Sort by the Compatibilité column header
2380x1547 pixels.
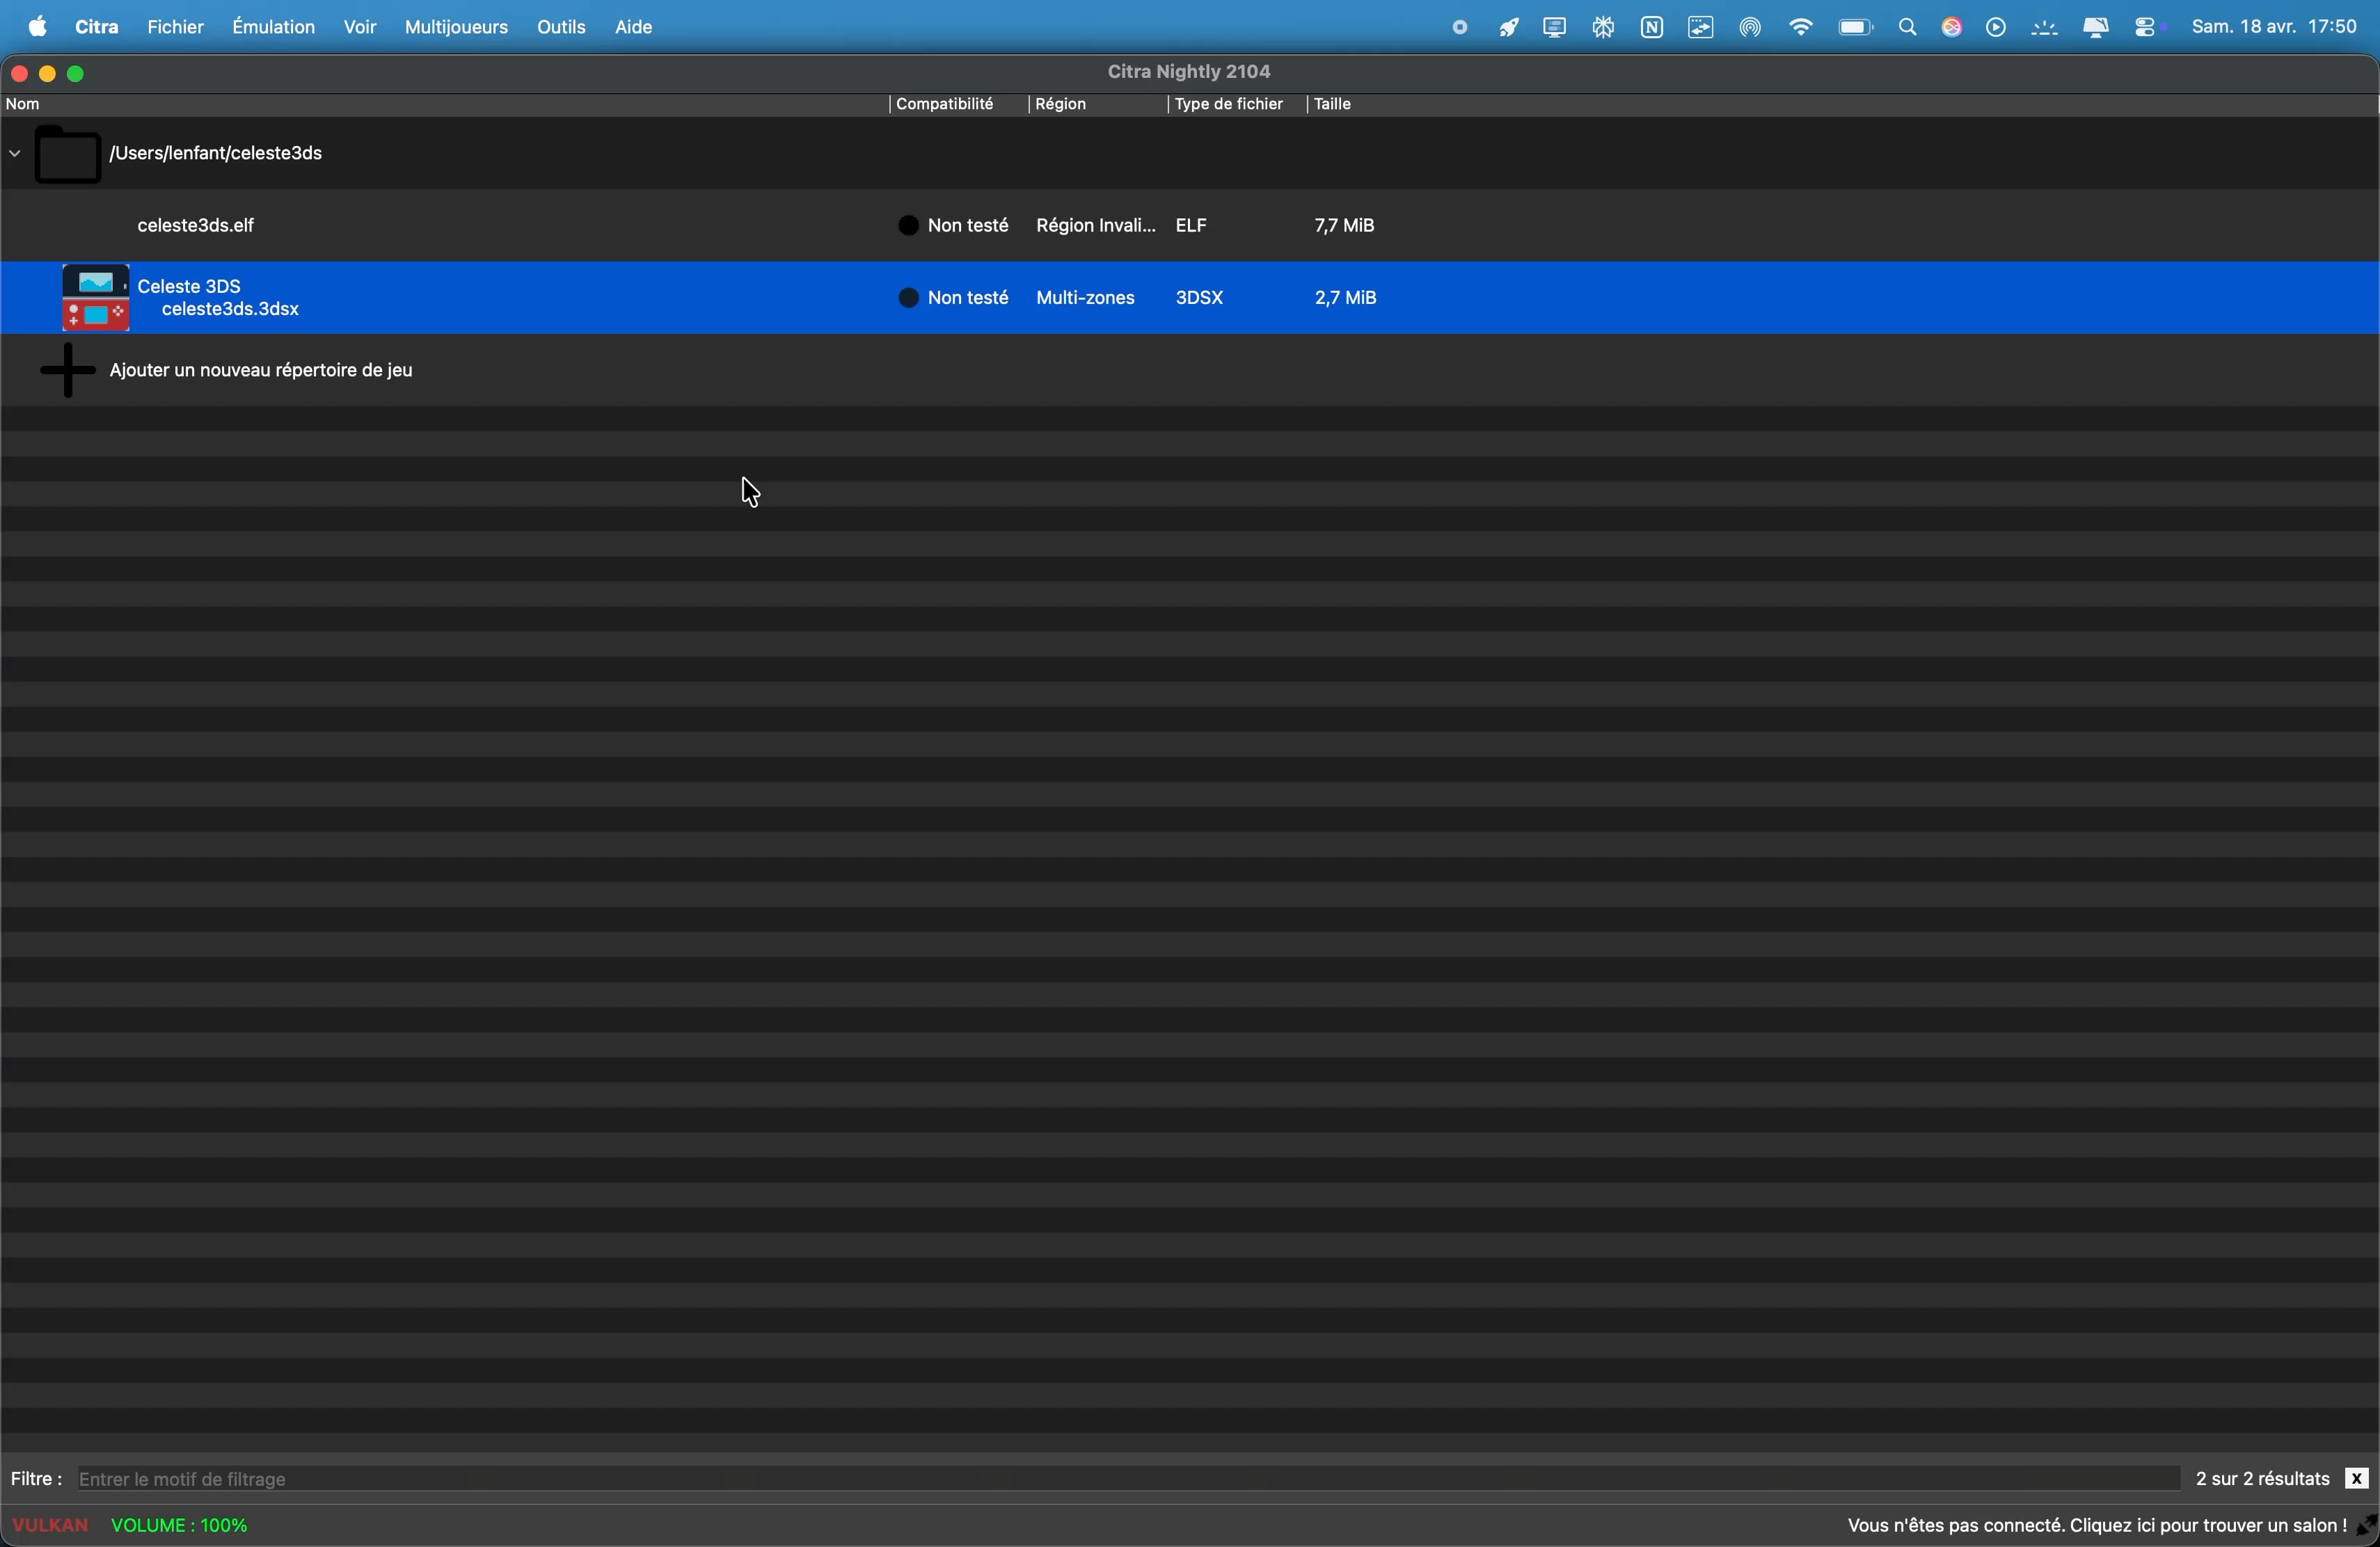[x=945, y=105]
